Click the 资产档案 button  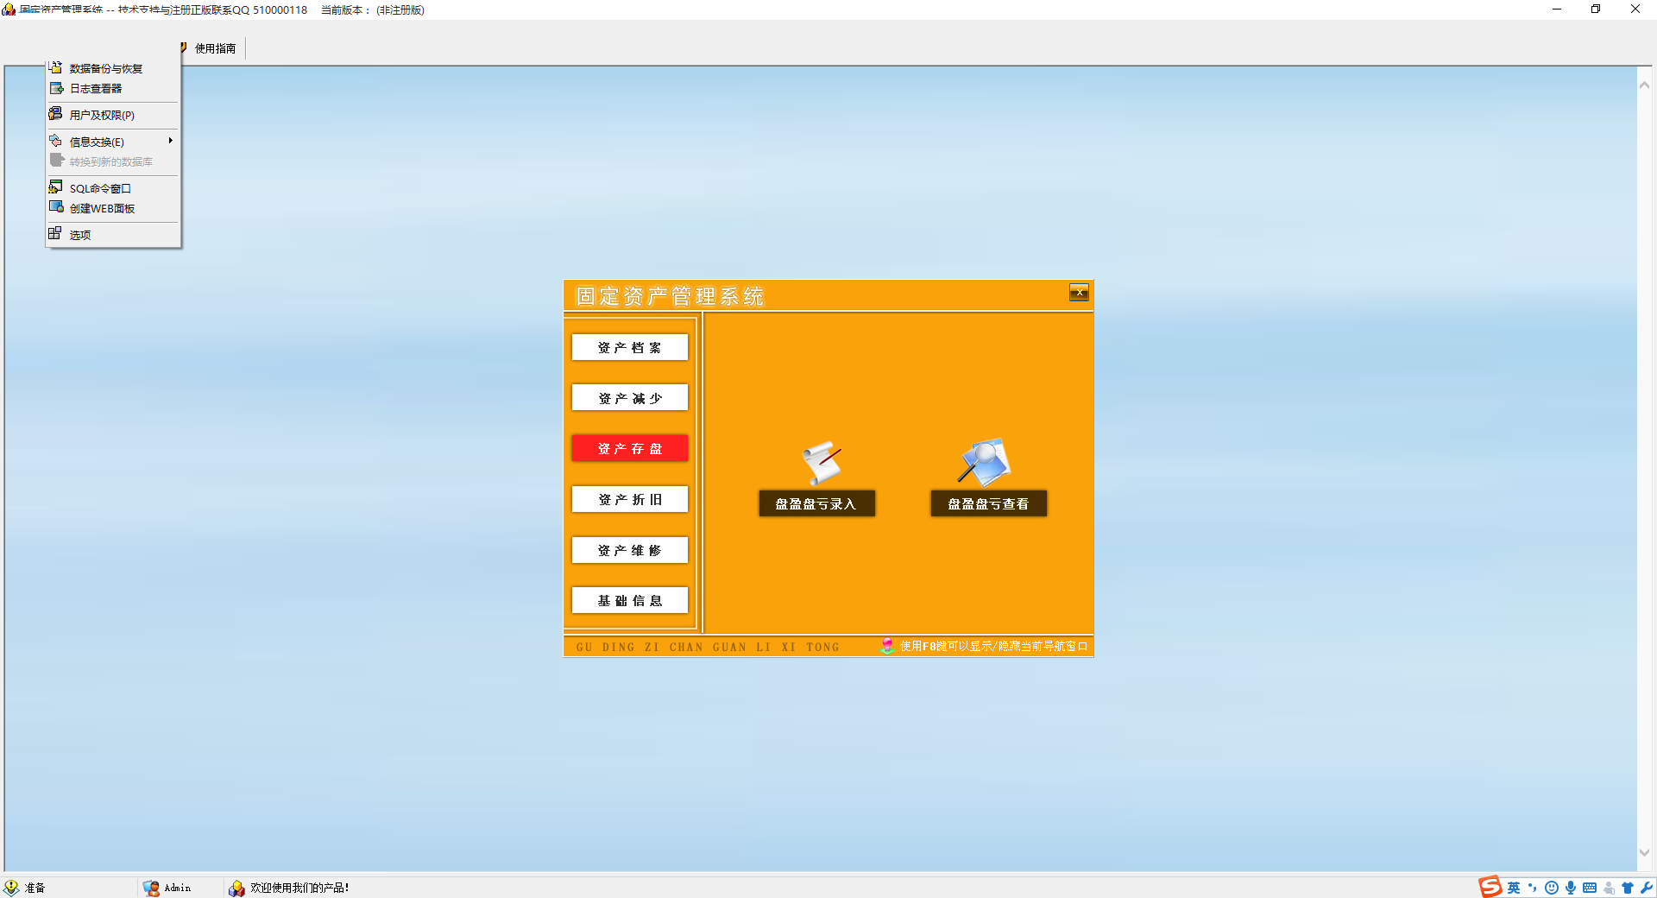pyautogui.click(x=629, y=348)
